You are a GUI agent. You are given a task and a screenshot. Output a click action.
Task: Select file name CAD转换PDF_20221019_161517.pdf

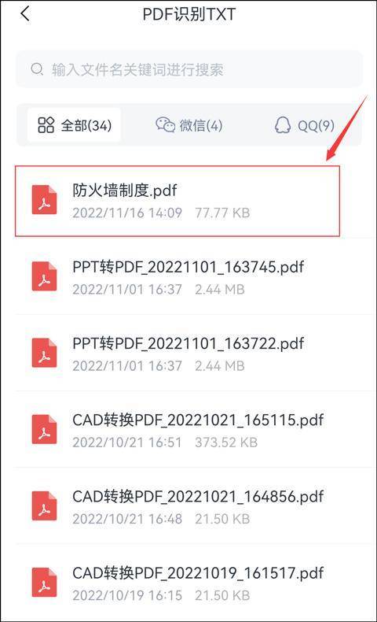point(198,573)
